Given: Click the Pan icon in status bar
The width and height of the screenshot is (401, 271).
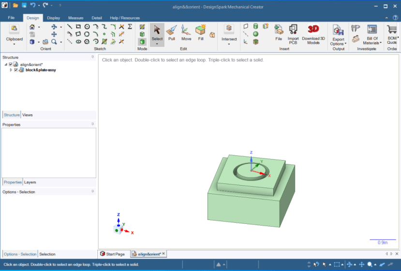Looking at the screenshot, I should (x=362, y=264).
